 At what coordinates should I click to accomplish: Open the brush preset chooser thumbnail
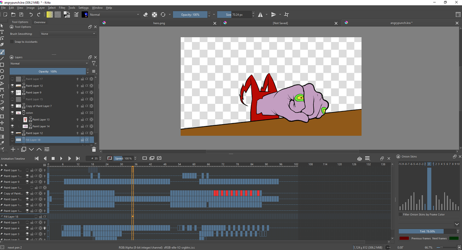[85, 14]
